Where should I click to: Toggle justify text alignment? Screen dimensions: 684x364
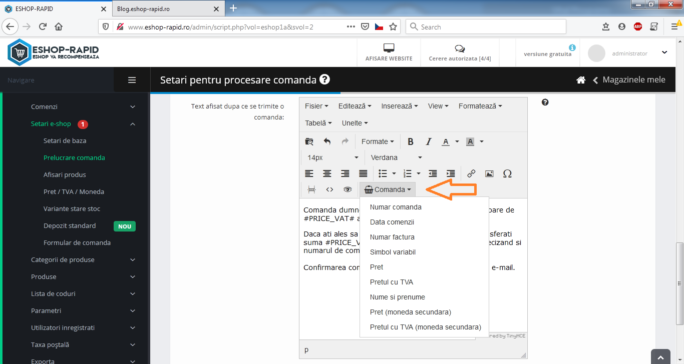363,173
